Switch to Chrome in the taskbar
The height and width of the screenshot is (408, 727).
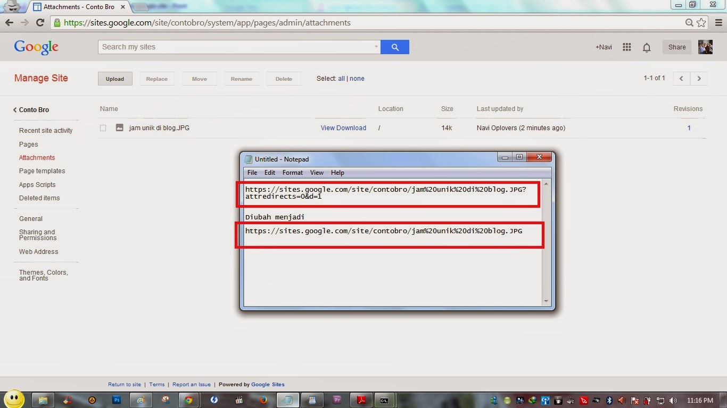189,400
